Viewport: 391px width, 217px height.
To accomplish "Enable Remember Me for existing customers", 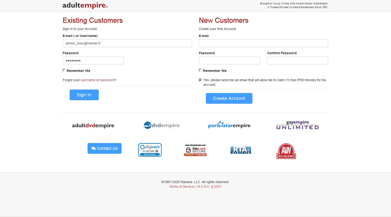I will pos(64,70).
